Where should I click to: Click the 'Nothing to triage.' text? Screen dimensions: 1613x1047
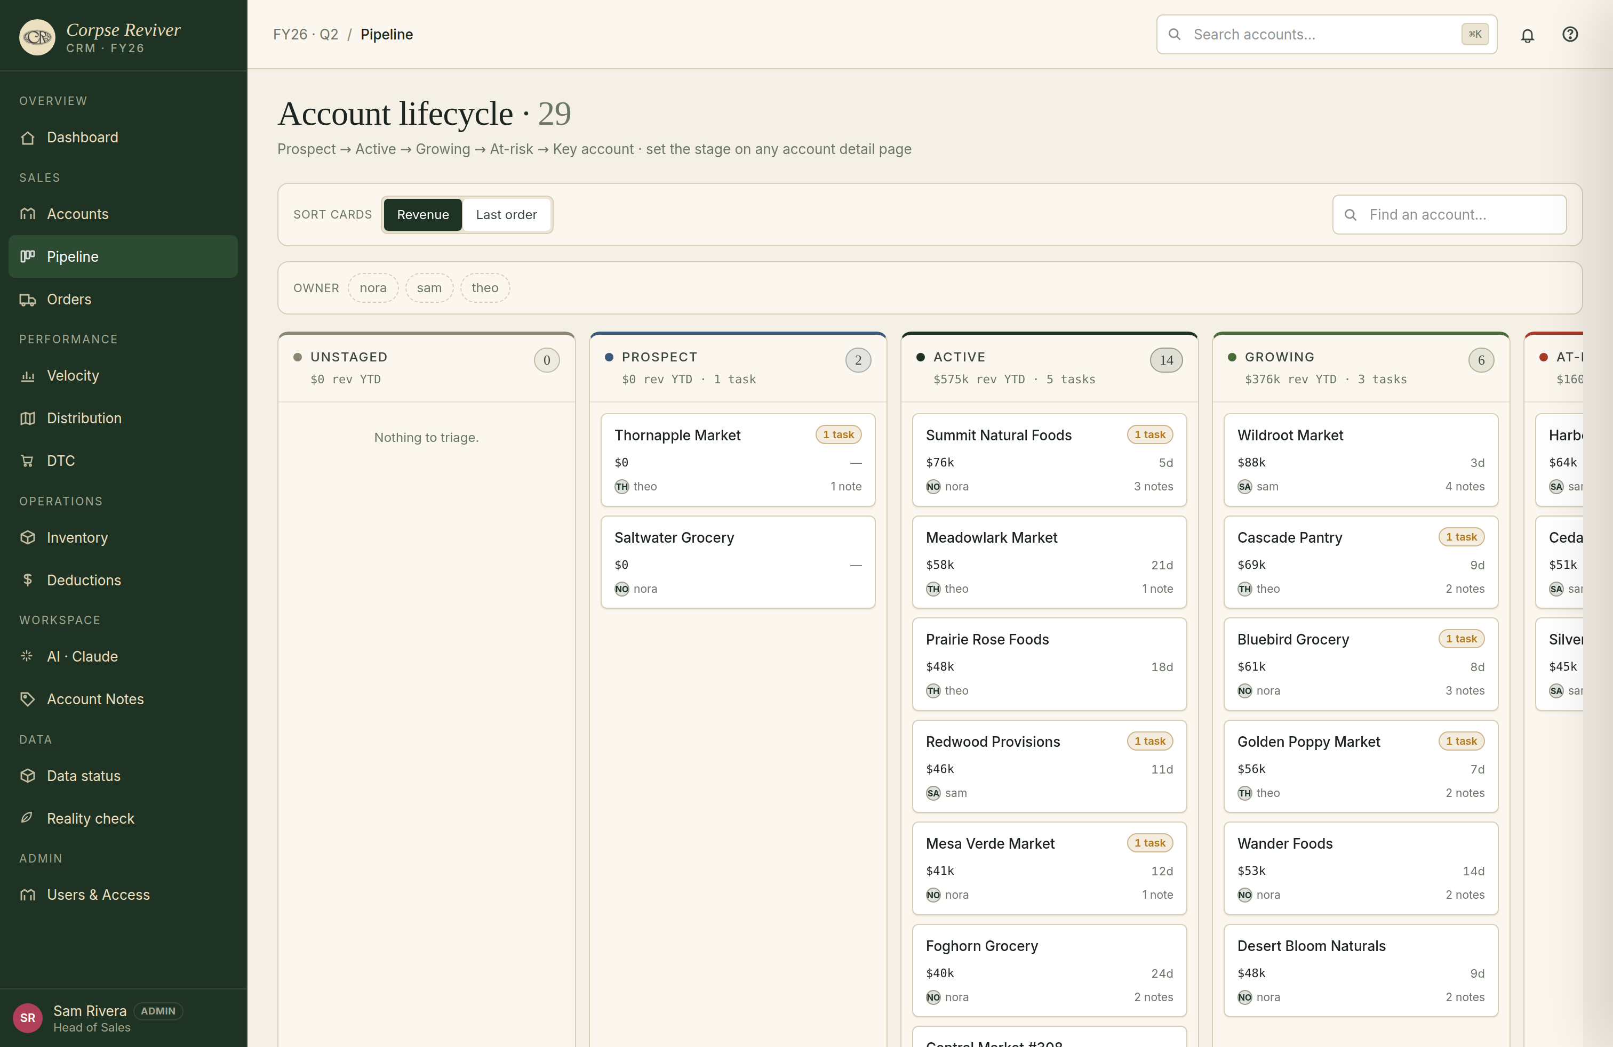point(426,438)
